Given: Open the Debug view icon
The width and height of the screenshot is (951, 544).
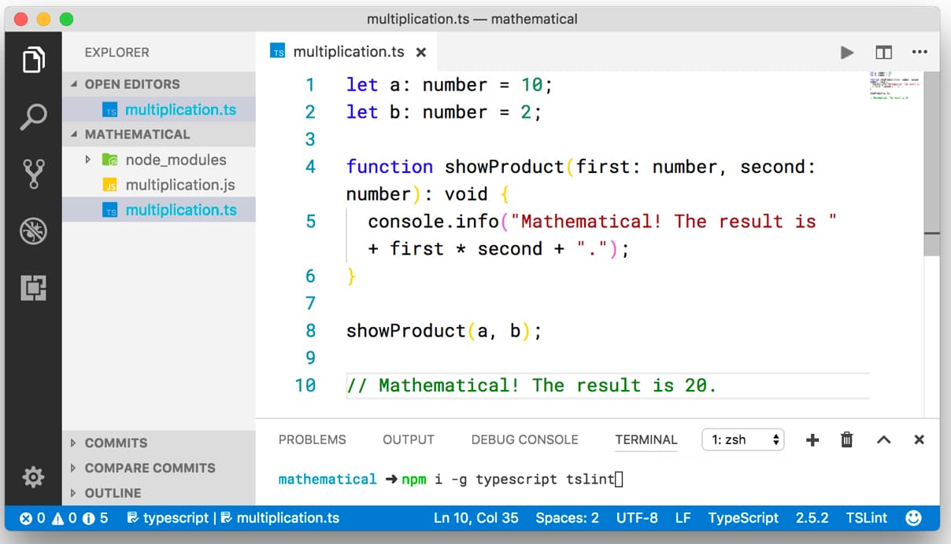Looking at the screenshot, I should tap(33, 231).
